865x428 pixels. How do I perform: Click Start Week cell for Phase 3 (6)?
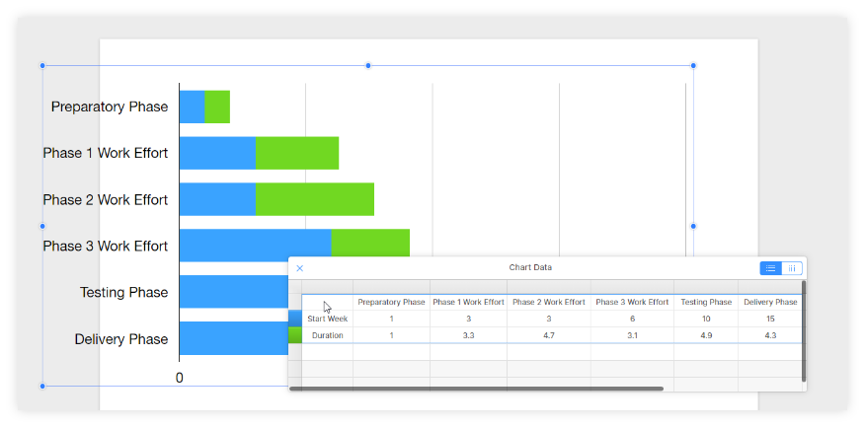pos(632,319)
